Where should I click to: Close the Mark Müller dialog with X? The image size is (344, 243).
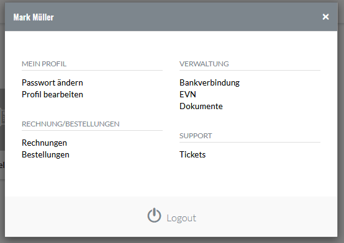325,17
